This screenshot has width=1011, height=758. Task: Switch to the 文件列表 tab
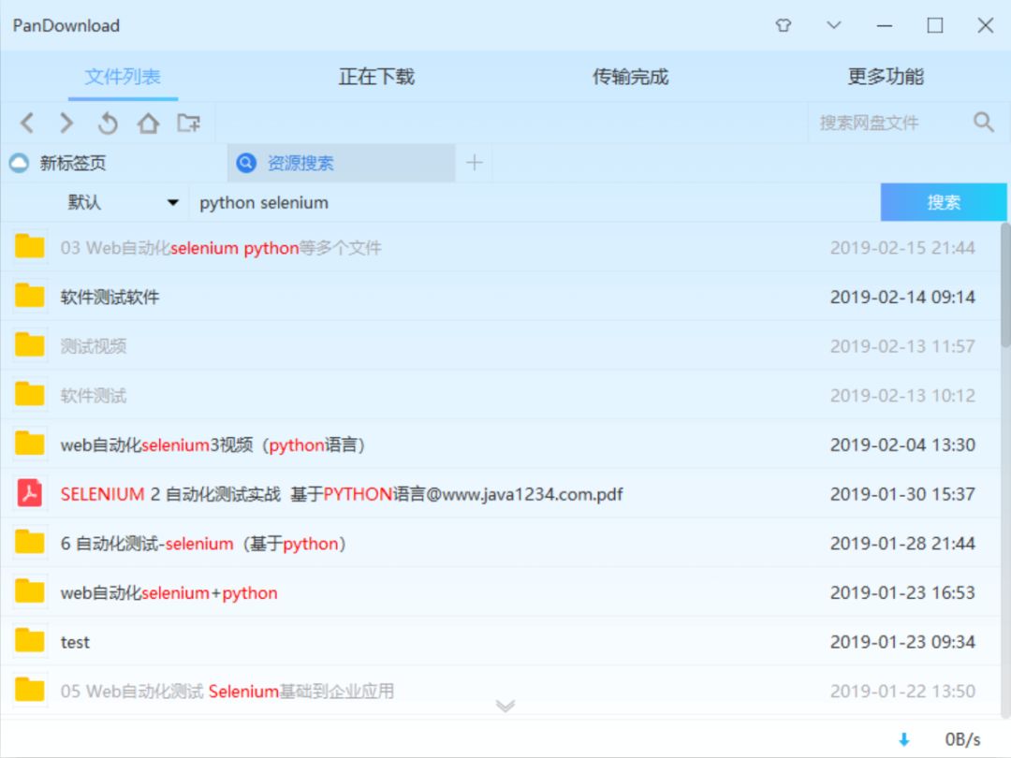(123, 77)
